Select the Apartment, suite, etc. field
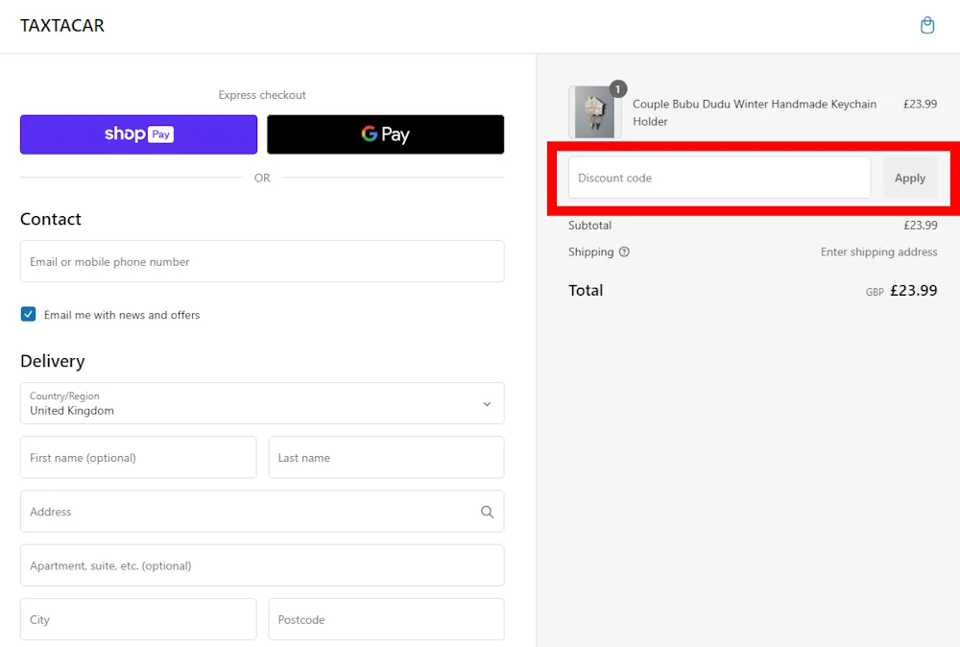960x647 pixels. click(x=262, y=565)
